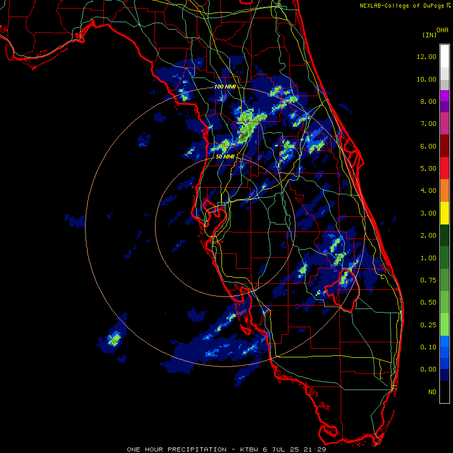Click the pink swatch beside 7.00
This screenshot has width=453, height=453.
[444, 123]
